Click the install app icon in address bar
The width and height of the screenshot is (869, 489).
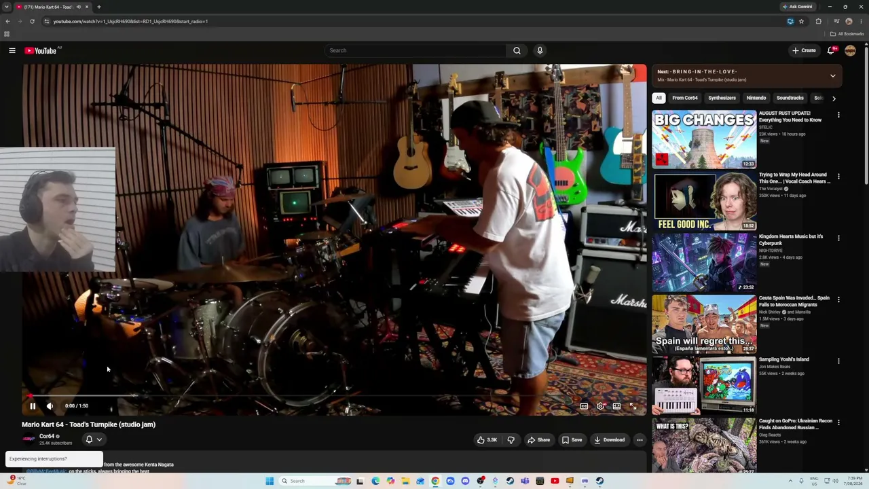790,21
